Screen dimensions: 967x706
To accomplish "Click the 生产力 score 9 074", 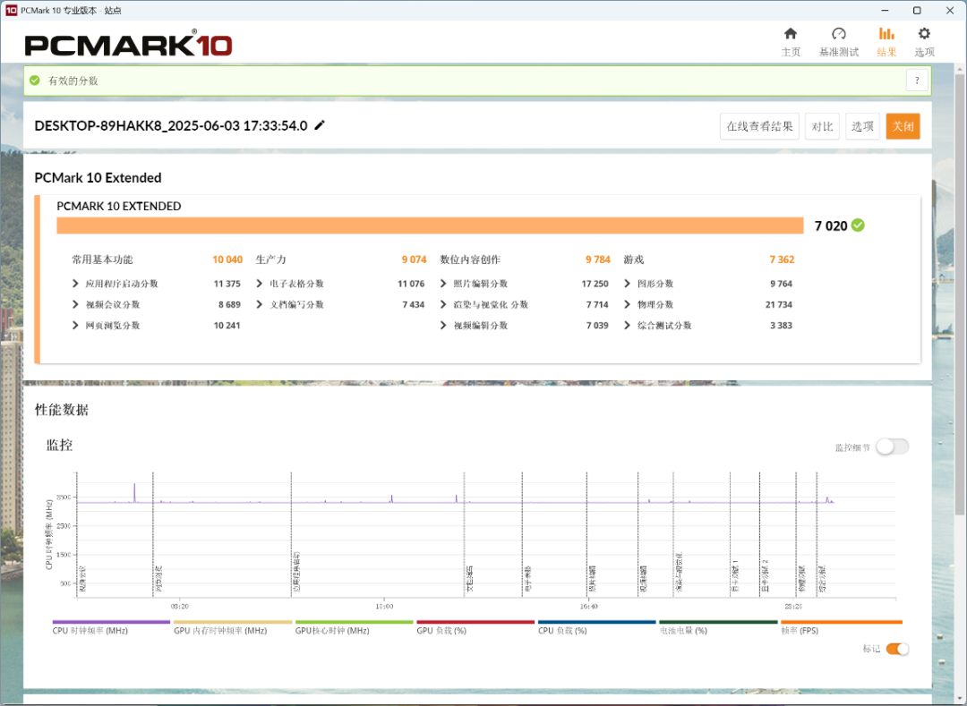I will 414,259.
